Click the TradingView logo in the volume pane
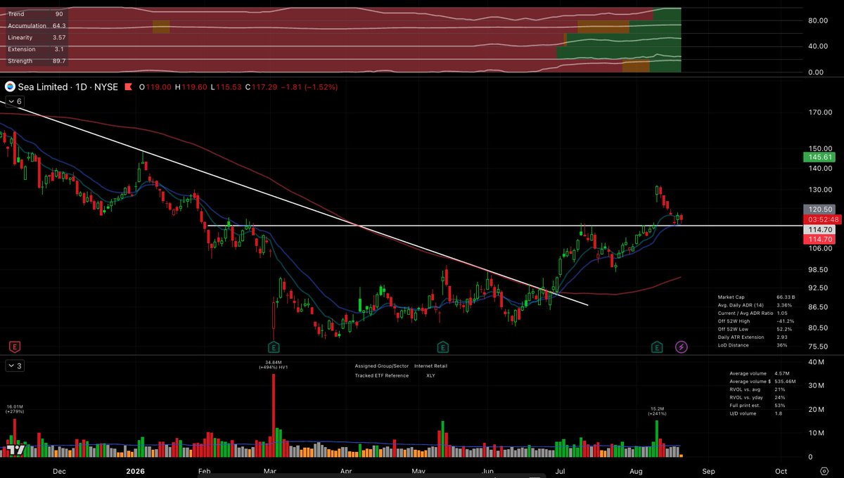The width and height of the screenshot is (844, 478). coord(16,449)
